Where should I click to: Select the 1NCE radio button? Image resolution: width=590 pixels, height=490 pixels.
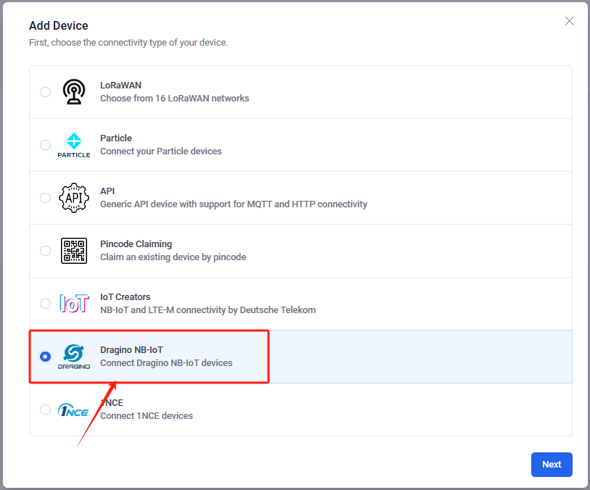click(x=45, y=410)
